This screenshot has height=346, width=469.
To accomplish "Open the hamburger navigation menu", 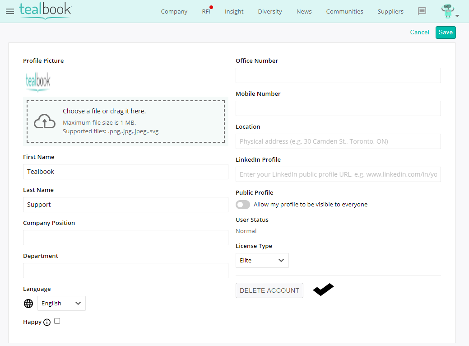I will pos(10,11).
